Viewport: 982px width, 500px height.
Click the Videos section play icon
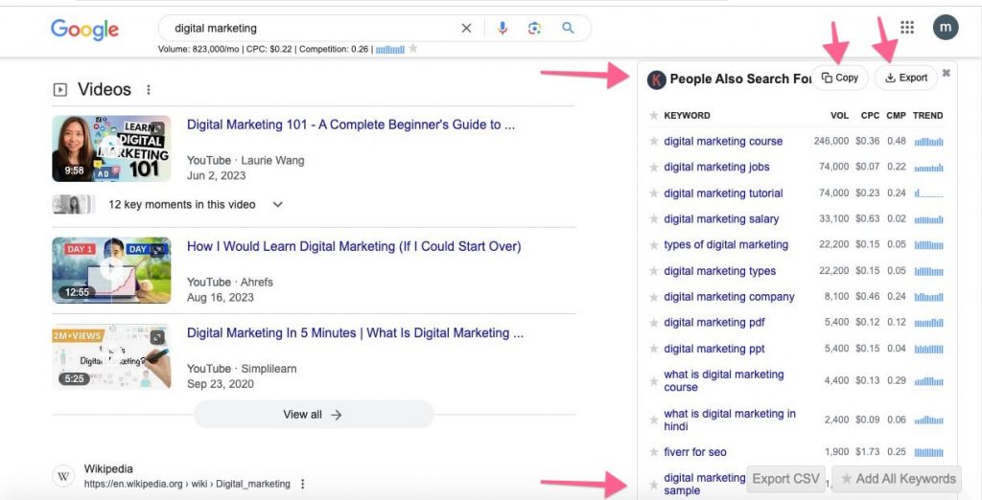click(x=60, y=90)
